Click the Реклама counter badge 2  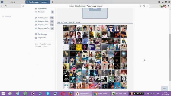coord(52,12)
